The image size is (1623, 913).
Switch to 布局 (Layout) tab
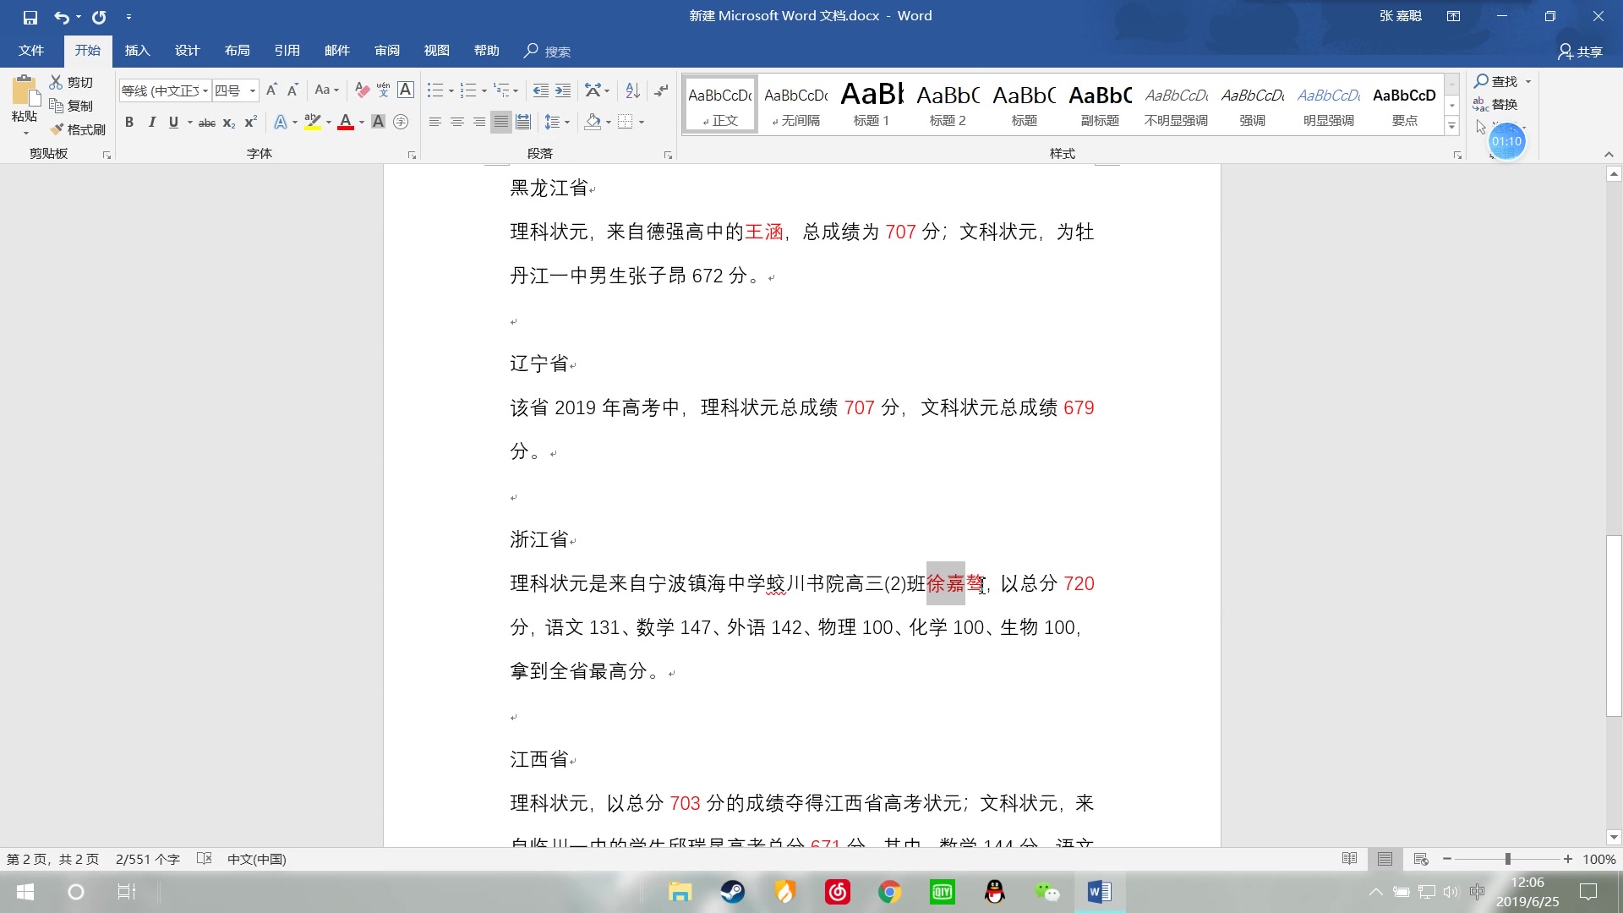[237, 51]
